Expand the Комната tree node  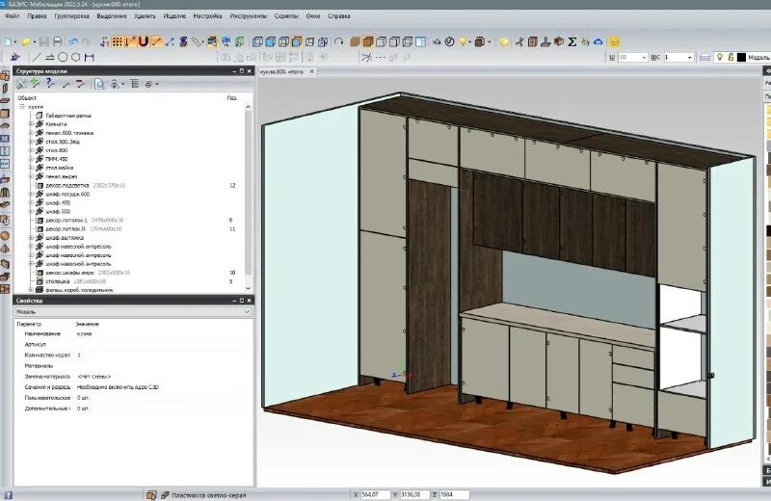pyautogui.click(x=31, y=124)
